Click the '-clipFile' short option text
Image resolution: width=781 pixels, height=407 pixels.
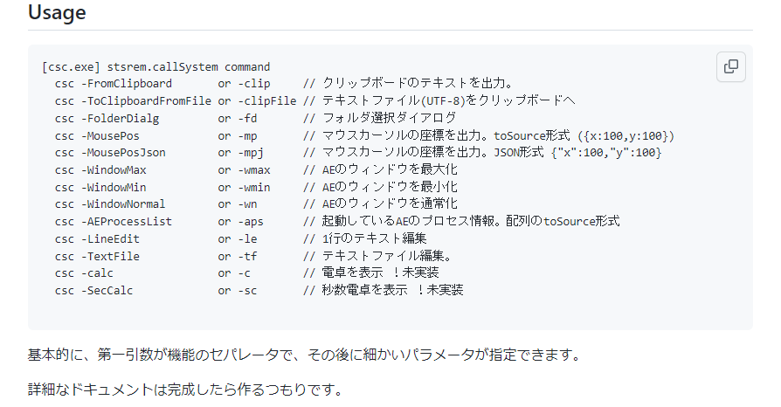click(x=267, y=101)
